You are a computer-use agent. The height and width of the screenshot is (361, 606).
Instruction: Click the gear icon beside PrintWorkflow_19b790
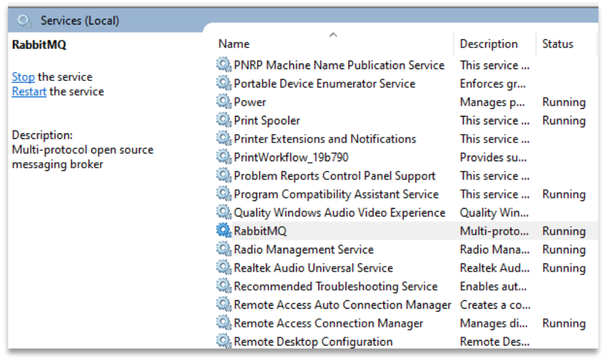tap(223, 157)
